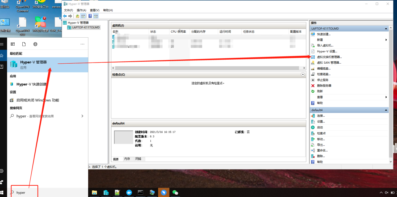Open Hyper-V 管理器 best match result
The image size is (397, 197).
pos(48,65)
